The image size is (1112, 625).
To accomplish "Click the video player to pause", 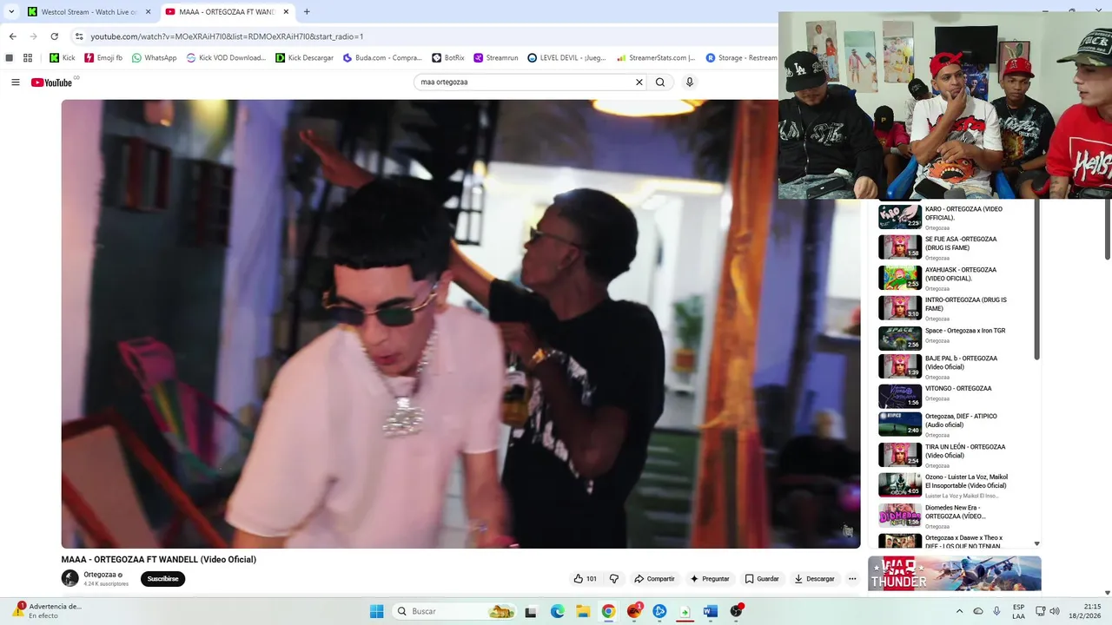I will (460, 324).
